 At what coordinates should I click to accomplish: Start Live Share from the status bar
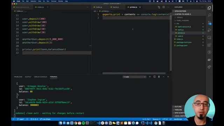[x=45, y=119]
